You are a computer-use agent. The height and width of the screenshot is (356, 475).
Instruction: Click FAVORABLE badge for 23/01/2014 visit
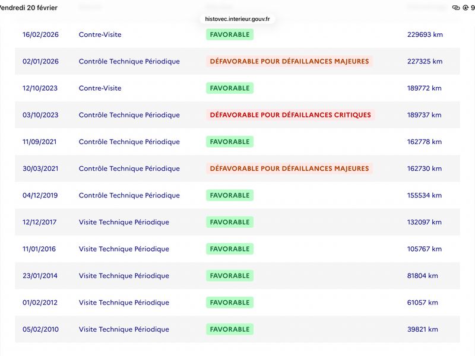point(230,276)
